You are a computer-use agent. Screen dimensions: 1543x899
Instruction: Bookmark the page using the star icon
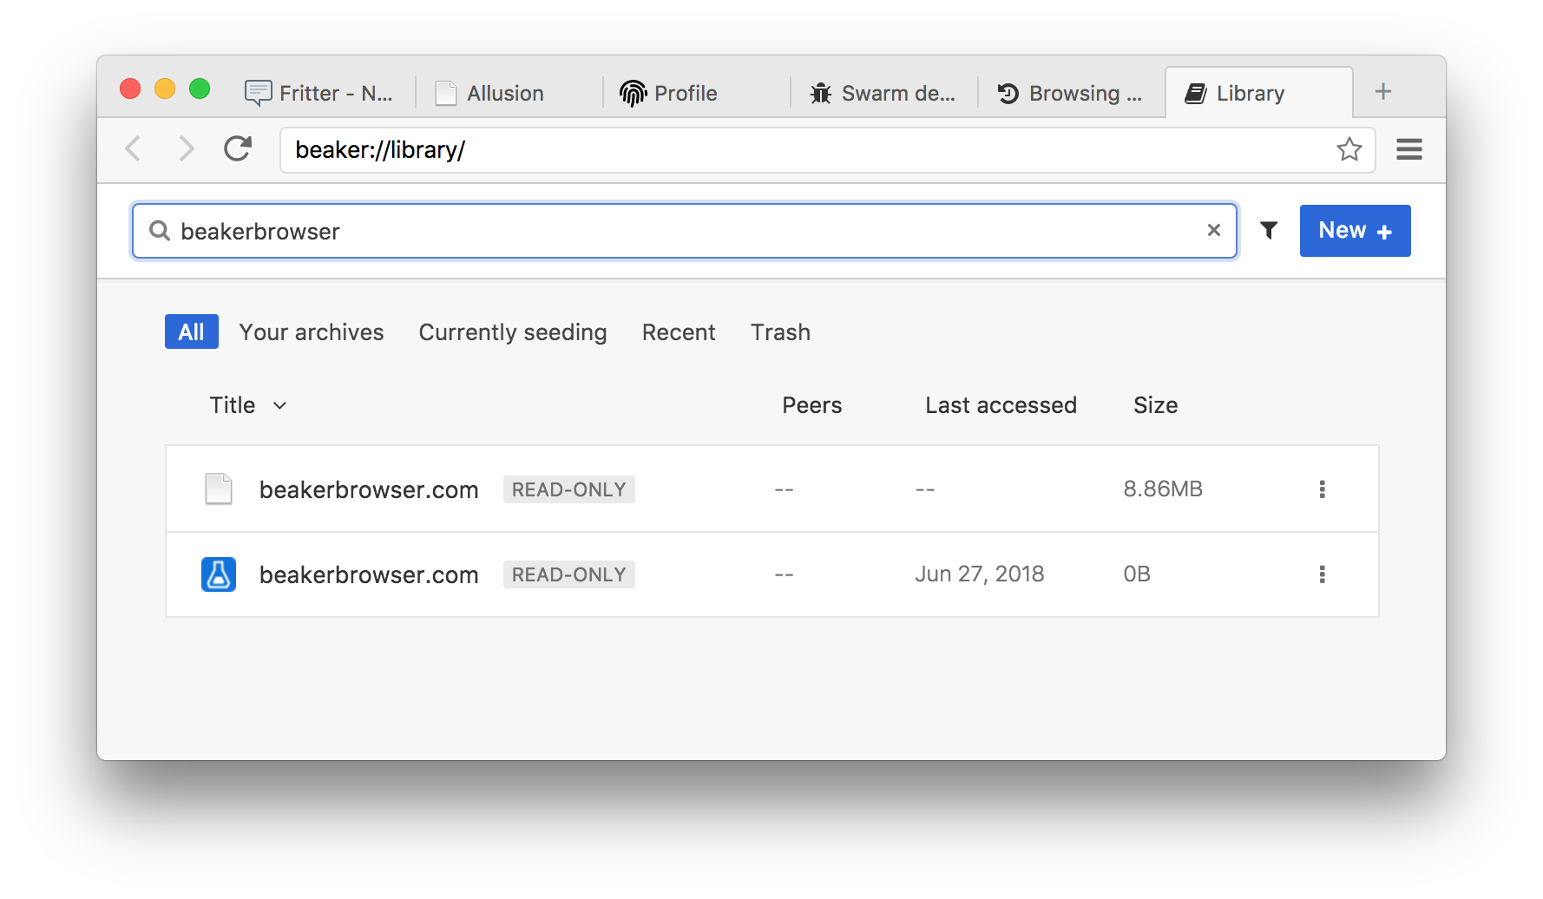click(1349, 148)
